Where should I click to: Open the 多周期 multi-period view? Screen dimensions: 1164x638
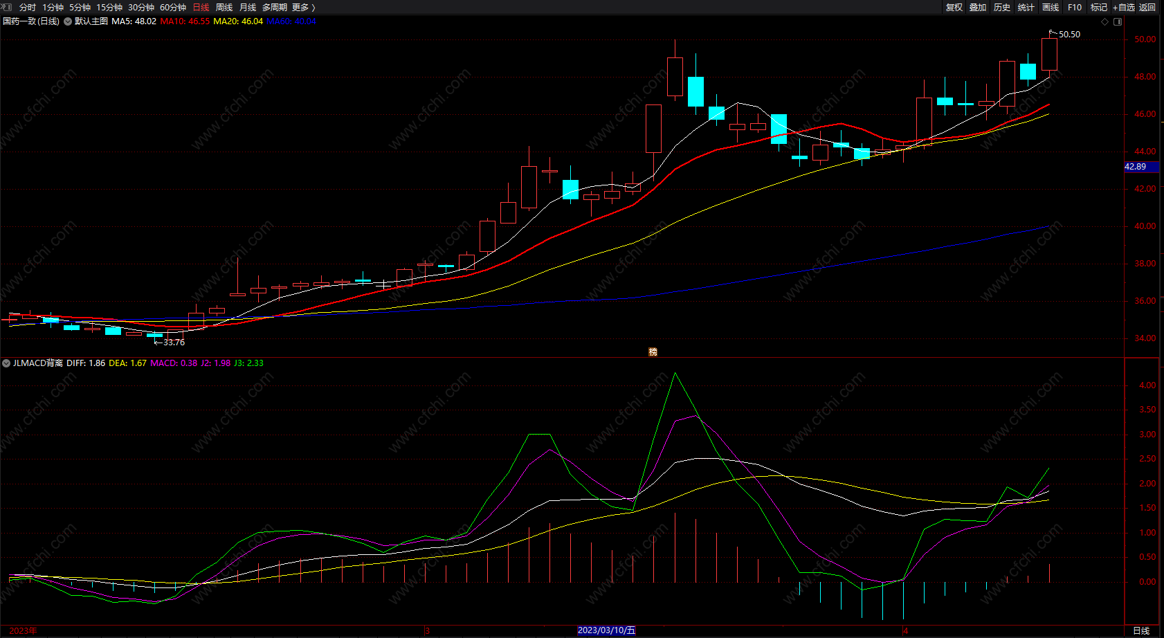[275, 7]
